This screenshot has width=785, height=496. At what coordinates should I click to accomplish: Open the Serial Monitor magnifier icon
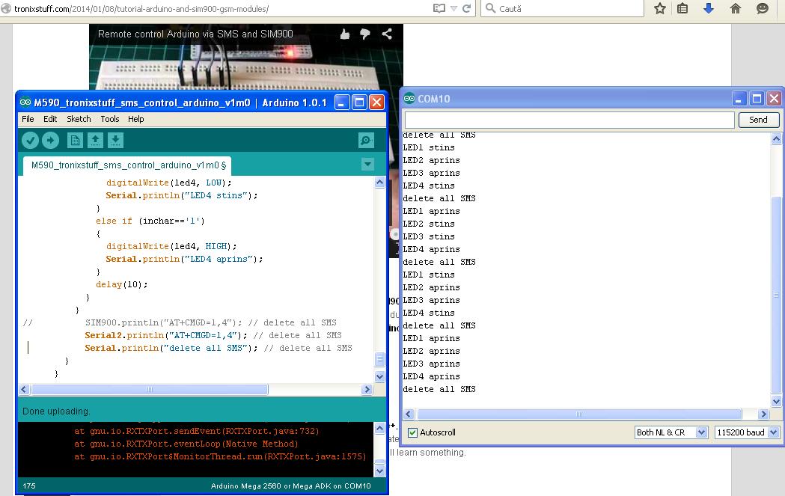364,140
